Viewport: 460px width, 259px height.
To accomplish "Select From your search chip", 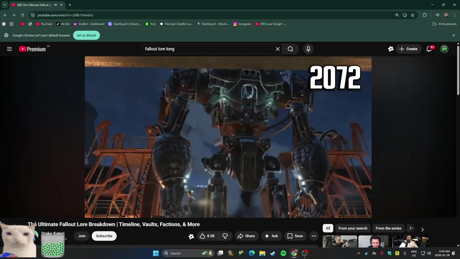I will point(353,228).
